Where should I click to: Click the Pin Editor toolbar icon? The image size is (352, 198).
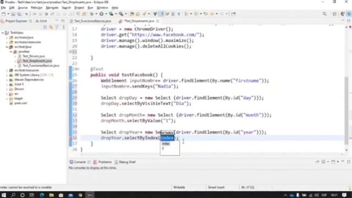[233, 14]
